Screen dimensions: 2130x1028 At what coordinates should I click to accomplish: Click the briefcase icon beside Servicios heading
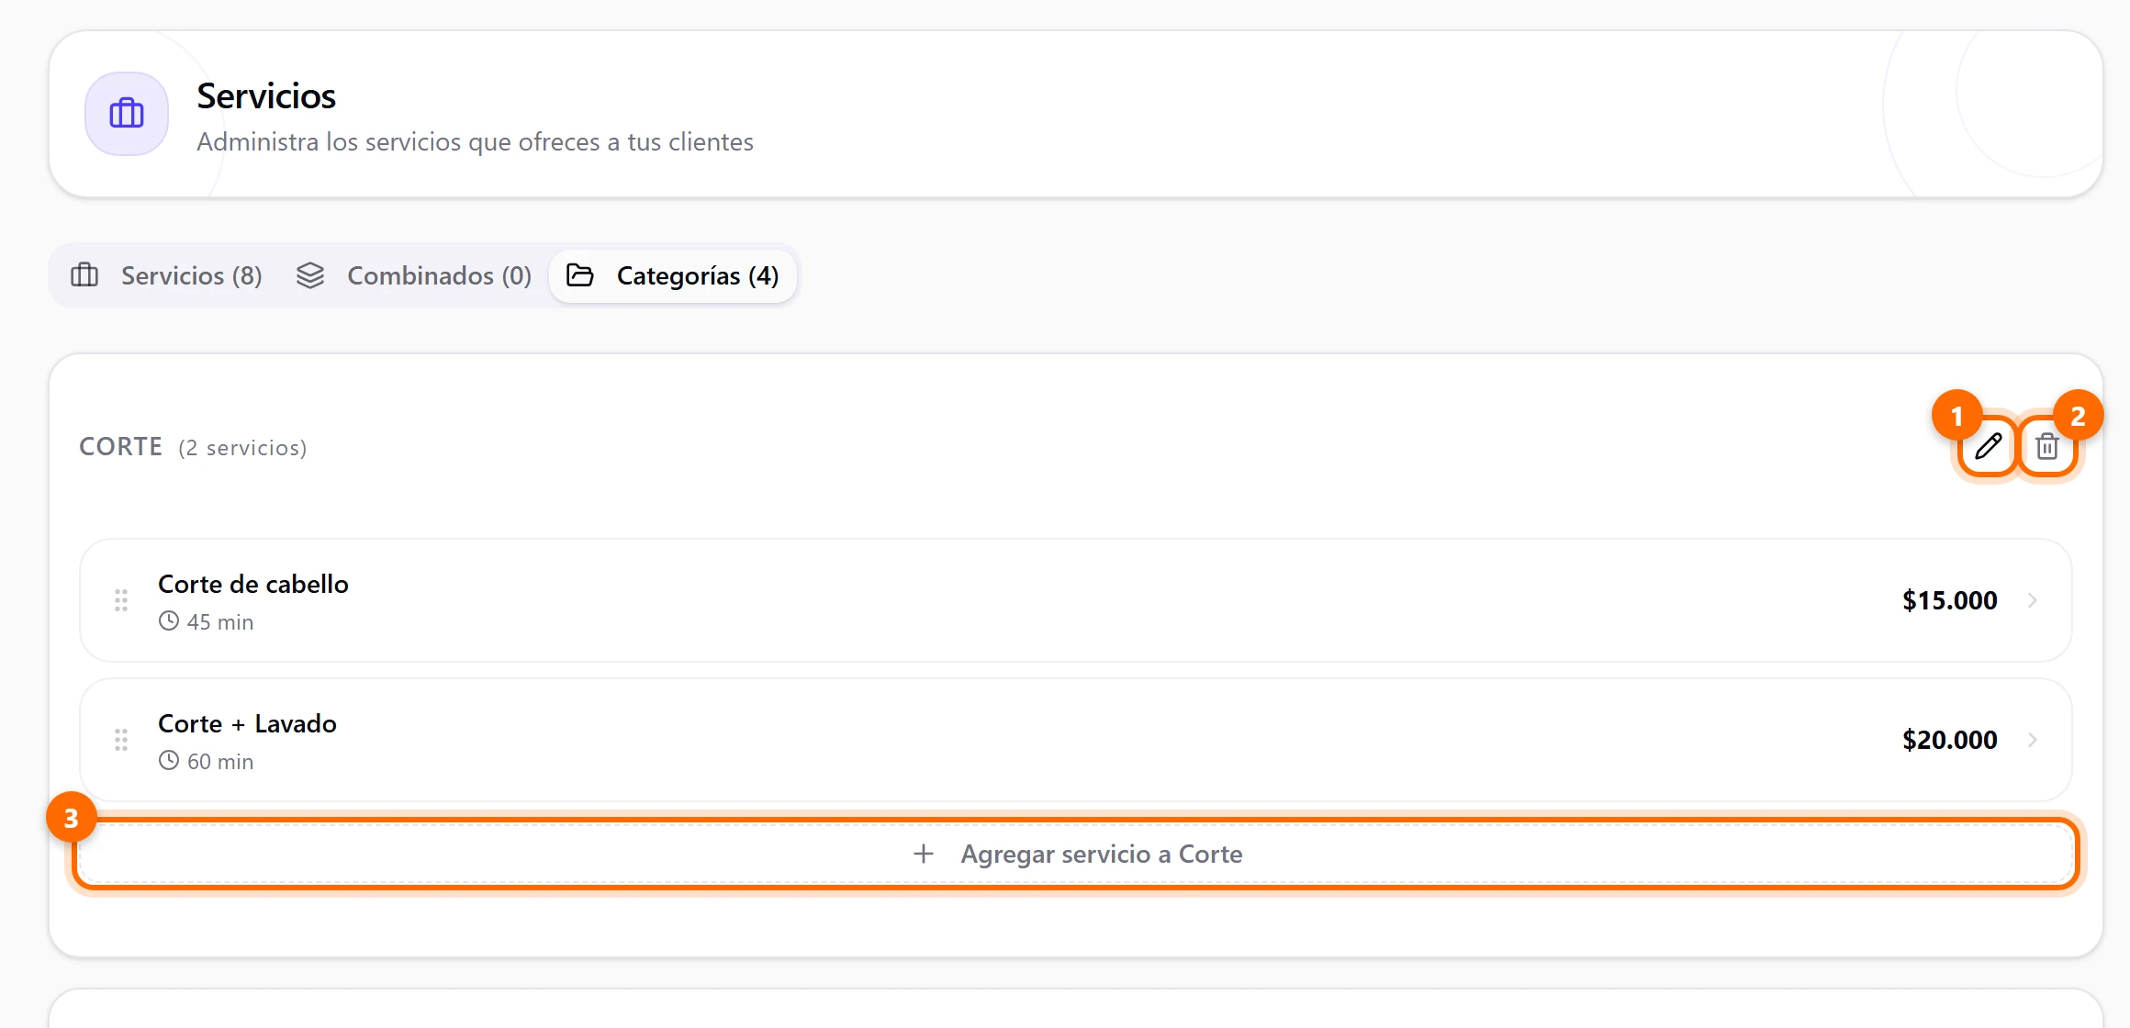point(127,114)
